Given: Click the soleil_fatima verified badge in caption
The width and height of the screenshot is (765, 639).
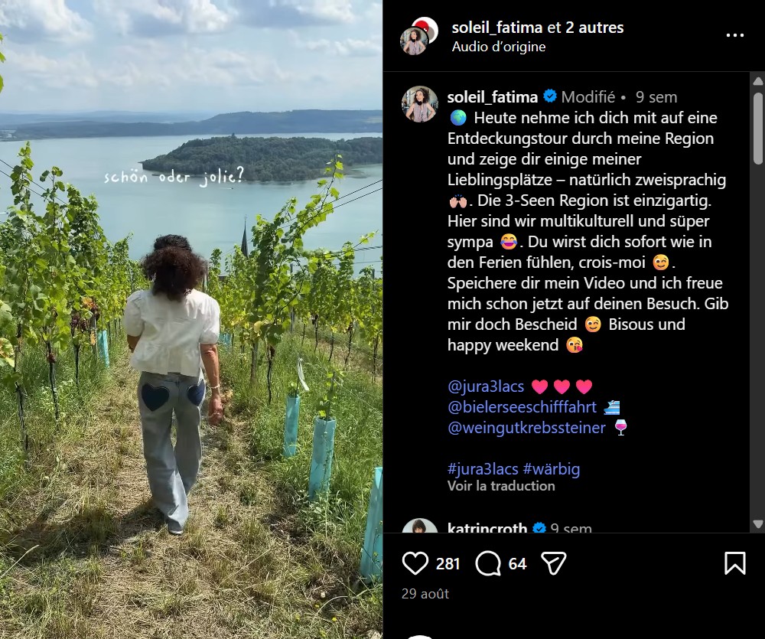Looking at the screenshot, I should tap(550, 96).
